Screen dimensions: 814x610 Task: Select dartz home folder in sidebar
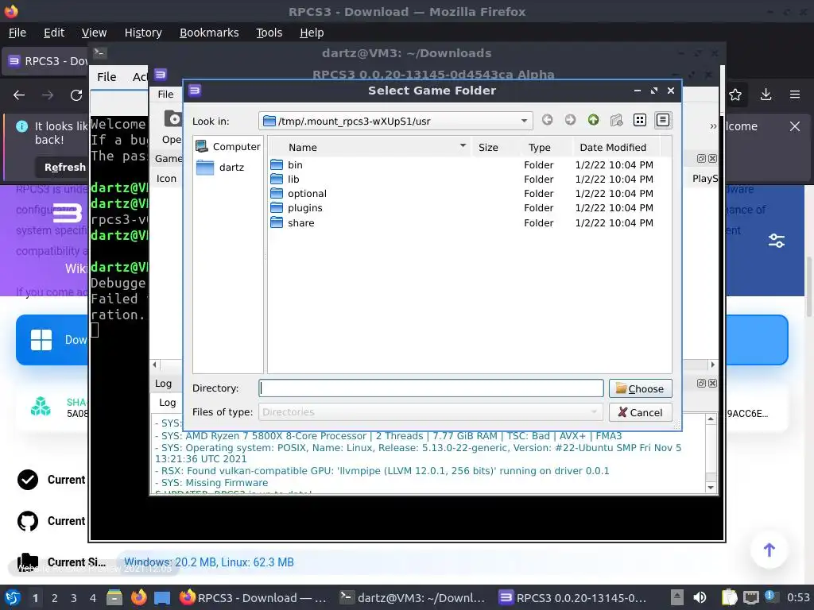[219, 167]
